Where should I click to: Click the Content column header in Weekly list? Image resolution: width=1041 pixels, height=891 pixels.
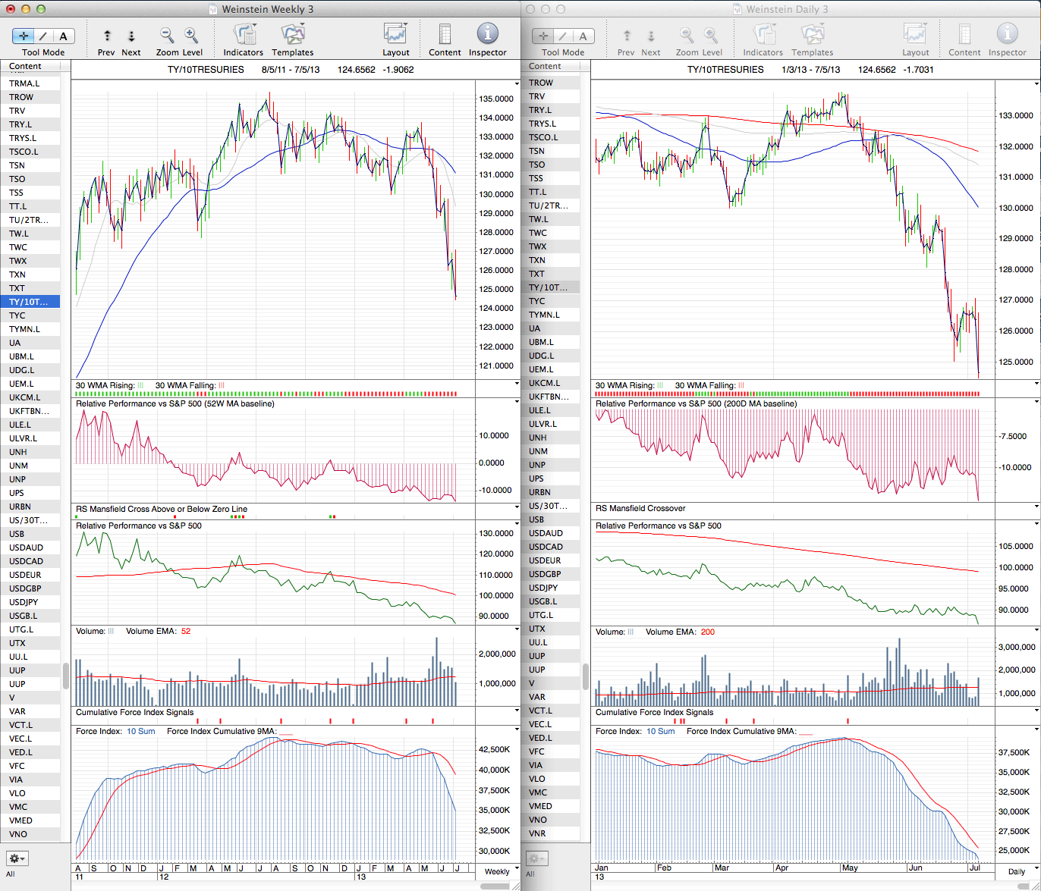point(30,66)
